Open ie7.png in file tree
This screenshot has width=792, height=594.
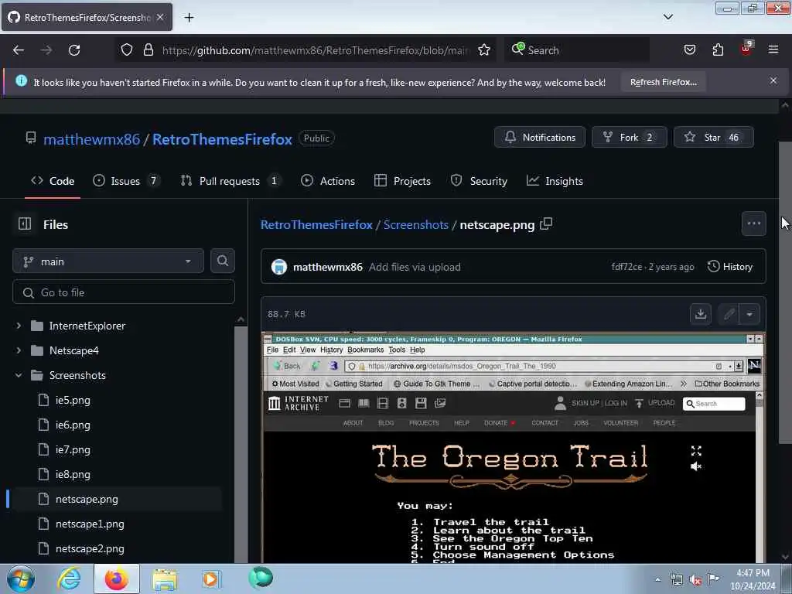click(x=73, y=449)
